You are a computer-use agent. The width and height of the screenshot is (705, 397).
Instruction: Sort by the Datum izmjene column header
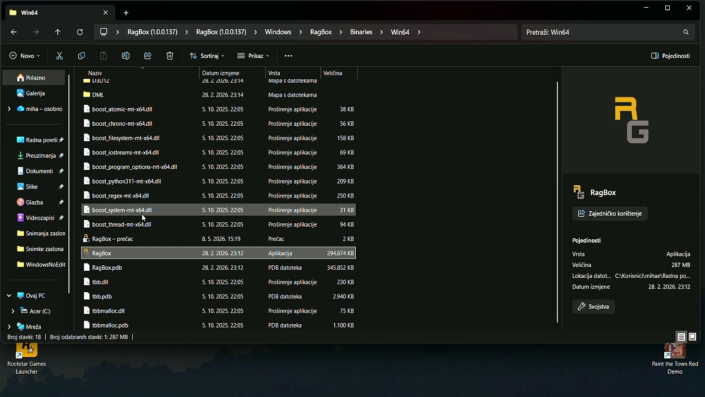232,73
